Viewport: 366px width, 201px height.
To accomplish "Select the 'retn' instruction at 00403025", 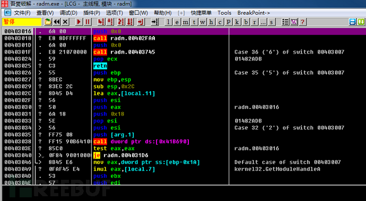I will click(x=100, y=66).
